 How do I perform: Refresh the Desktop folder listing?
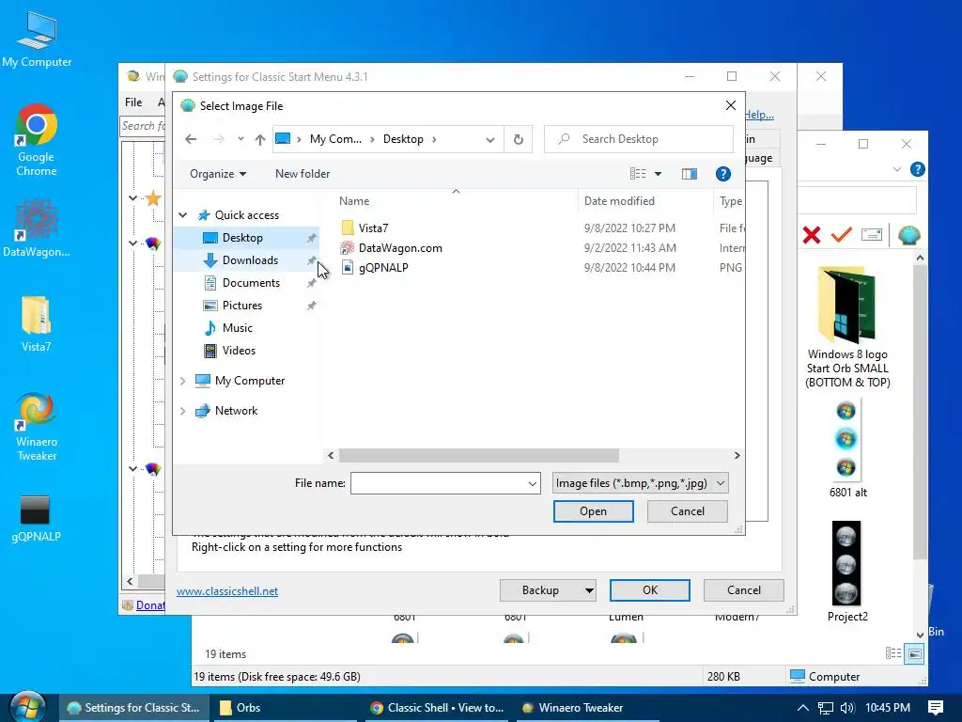[x=519, y=139]
